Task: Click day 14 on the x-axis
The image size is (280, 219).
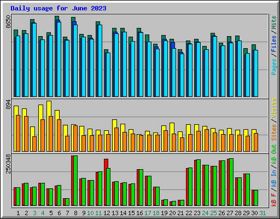Action: pyautogui.click(x=123, y=213)
